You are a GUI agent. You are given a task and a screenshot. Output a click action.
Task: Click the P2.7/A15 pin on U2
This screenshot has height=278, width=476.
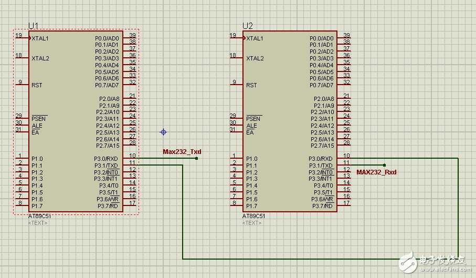(x=322, y=146)
